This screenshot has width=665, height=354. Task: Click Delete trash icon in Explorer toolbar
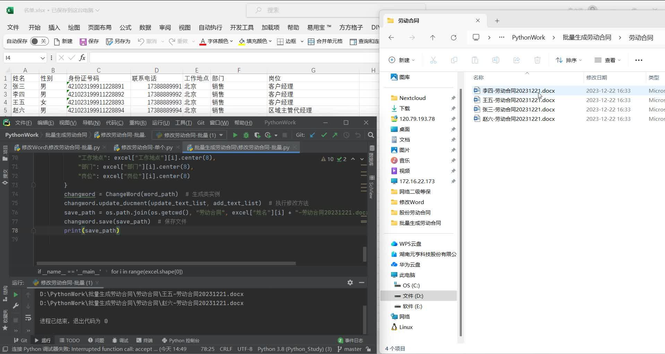pos(537,60)
